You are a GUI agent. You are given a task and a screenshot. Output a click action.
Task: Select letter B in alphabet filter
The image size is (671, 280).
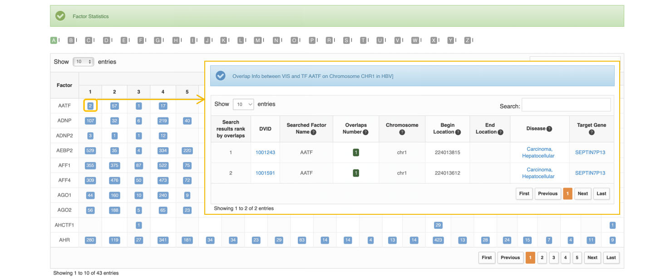(71, 40)
